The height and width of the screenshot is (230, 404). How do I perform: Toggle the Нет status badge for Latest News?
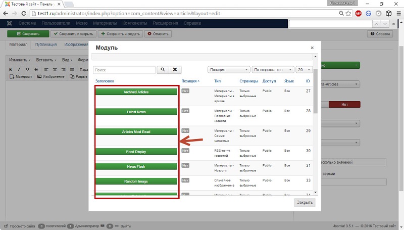[185, 111]
